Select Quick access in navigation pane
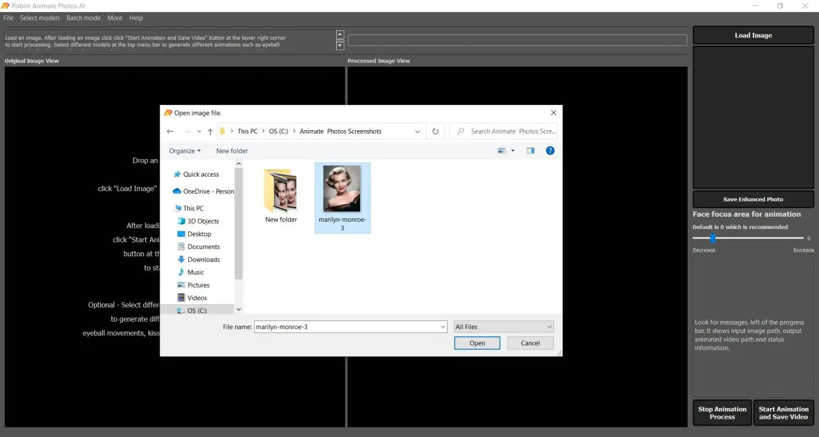The height and width of the screenshot is (437, 819). (x=196, y=174)
